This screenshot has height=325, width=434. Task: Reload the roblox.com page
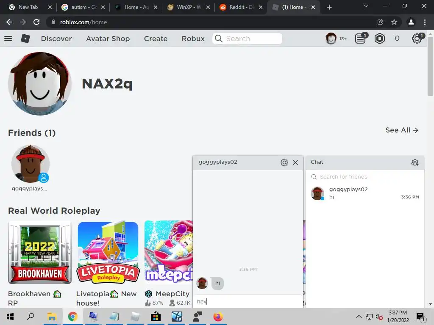pyautogui.click(x=36, y=22)
